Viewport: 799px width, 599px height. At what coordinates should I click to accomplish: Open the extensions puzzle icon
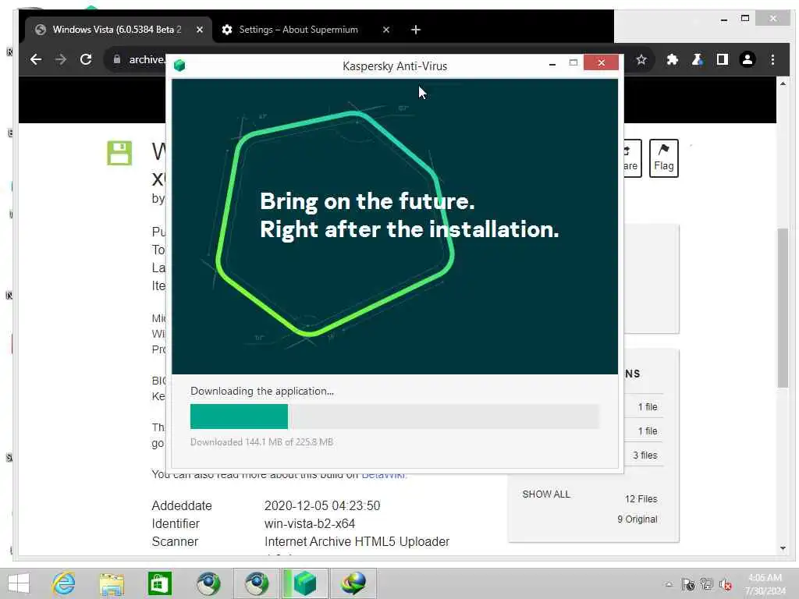tap(672, 59)
